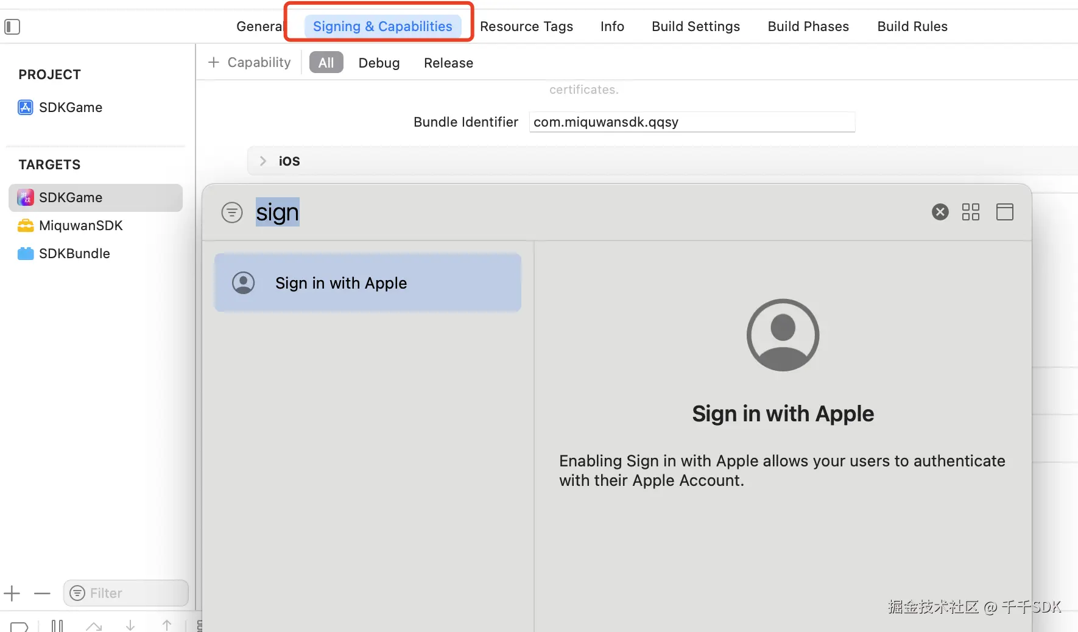Click the SDKGame project blueprint icon
This screenshot has width=1078, height=632.
coord(26,107)
